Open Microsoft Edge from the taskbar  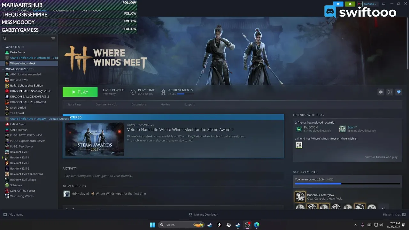click(x=257, y=225)
